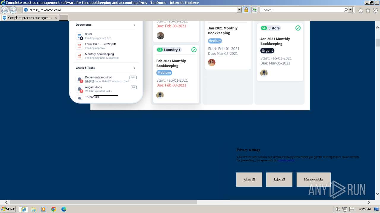380x213 pixels.
Task: Select the TaxDome browser tab
Action: tap(29, 18)
